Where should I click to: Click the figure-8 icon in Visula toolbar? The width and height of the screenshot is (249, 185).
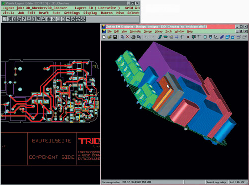14,19
